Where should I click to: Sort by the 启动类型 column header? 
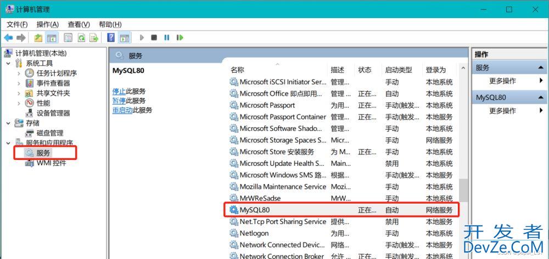(x=399, y=70)
